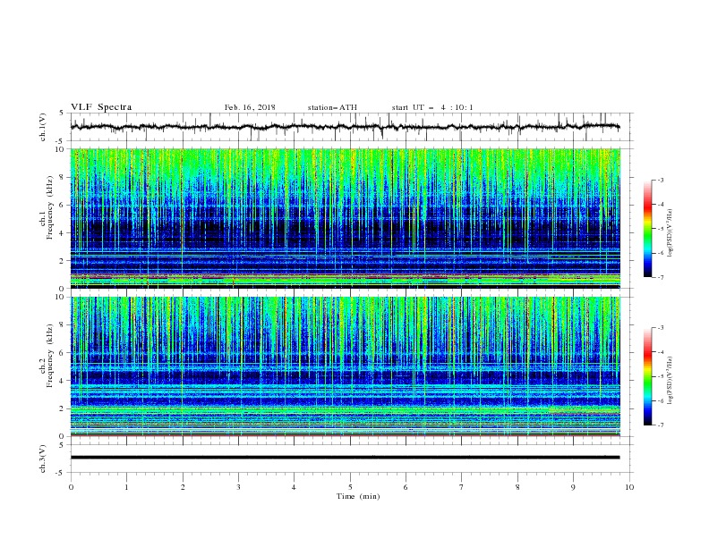
Task: Click the 2 kHz tick on ch.1 axis
Action: coord(63,261)
